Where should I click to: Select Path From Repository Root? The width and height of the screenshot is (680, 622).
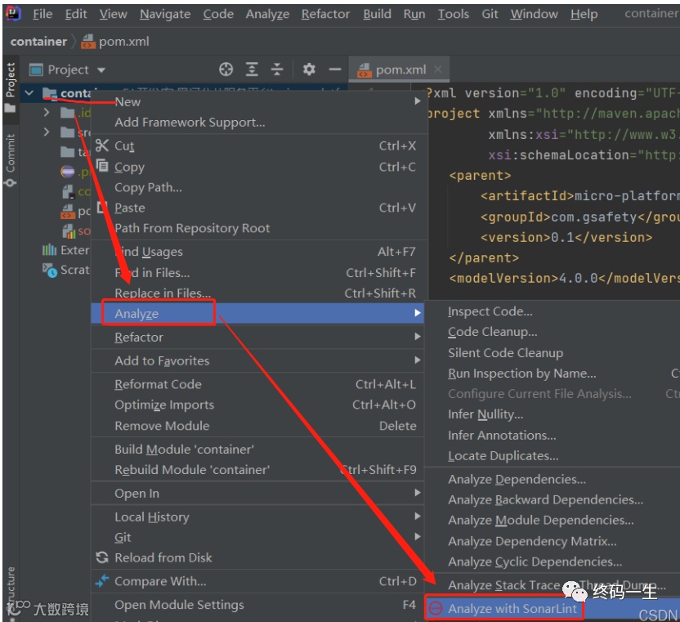(x=257, y=228)
